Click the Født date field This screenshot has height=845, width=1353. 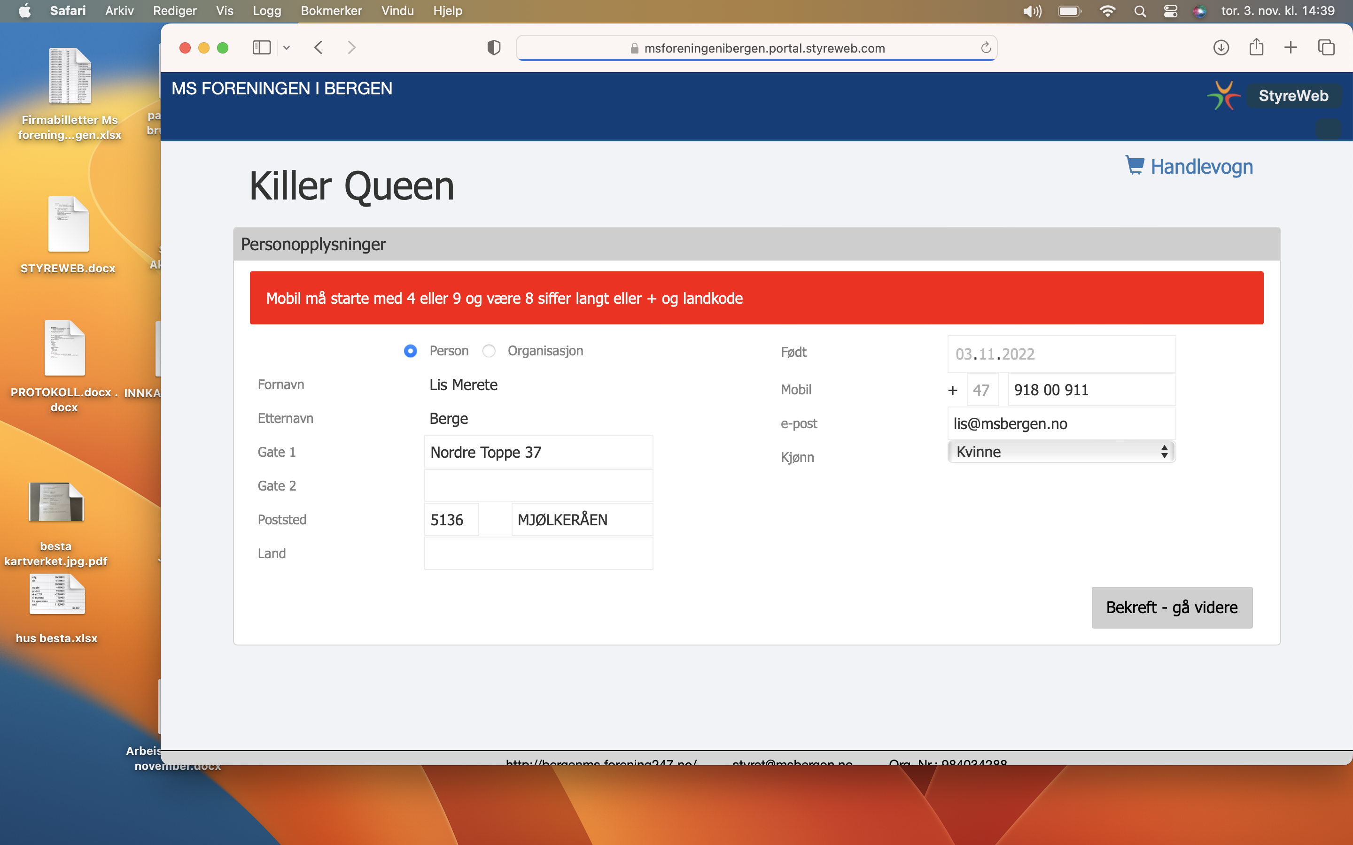1061,354
